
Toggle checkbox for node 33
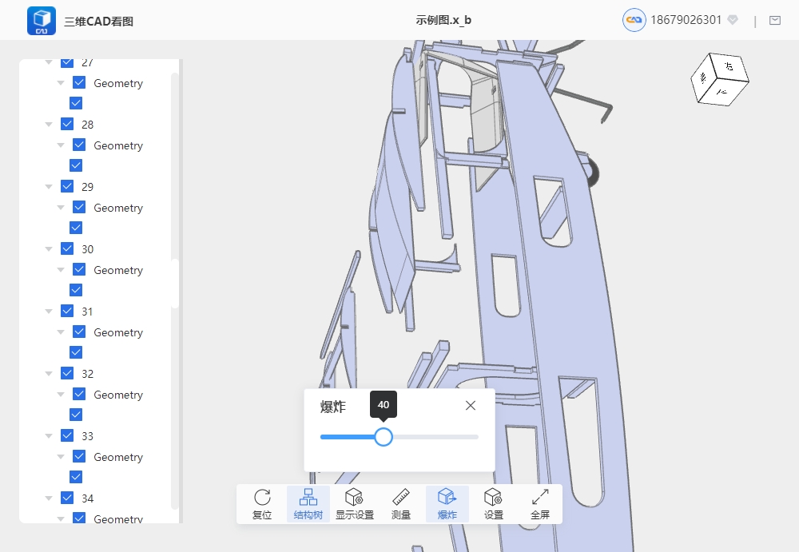67,435
